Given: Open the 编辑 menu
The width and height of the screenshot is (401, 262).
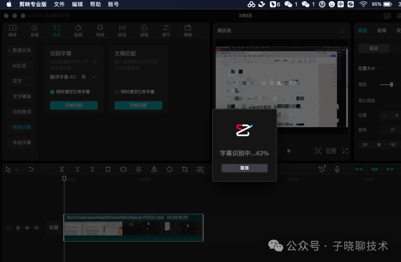Looking at the screenshot, I should point(77,4).
